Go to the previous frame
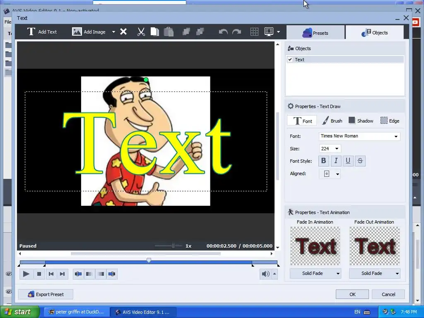Viewport: 424px width, 318px height. pyautogui.click(x=51, y=274)
